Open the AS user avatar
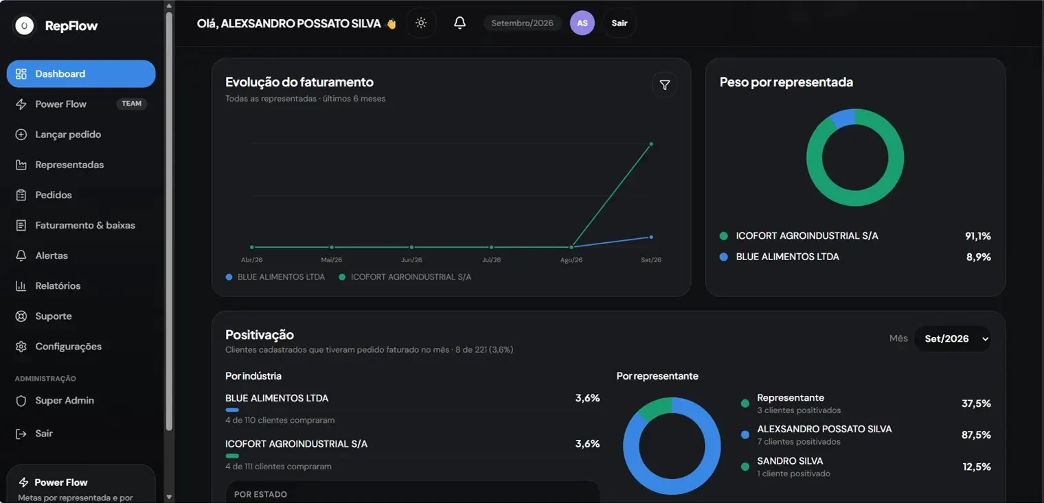This screenshot has width=1044, height=503. pyautogui.click(x=582, y=23)
